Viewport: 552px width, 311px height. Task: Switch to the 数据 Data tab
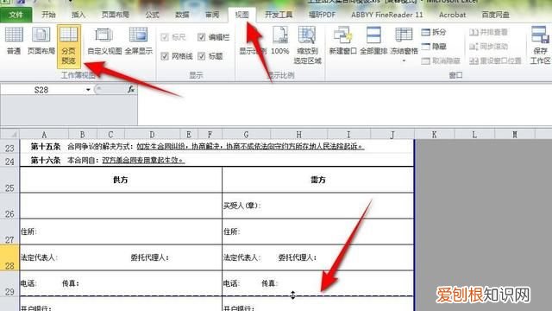click(182, 15)
